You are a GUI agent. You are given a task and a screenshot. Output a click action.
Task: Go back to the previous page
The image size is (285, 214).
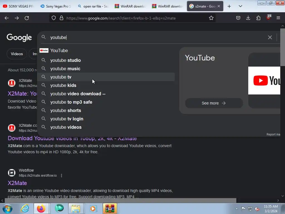(x=7, y=18)
